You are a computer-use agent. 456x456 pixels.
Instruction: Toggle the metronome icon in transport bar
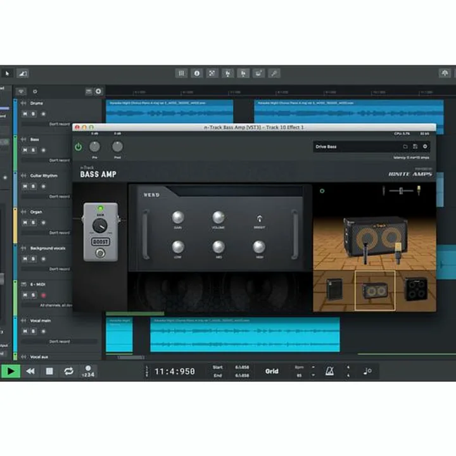pos(329,371)
